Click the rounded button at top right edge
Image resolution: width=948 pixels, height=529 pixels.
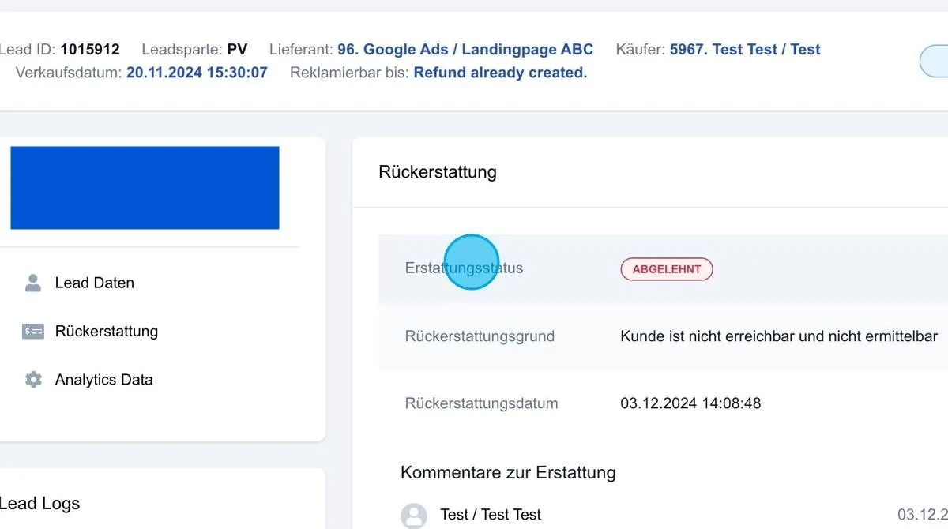[935, 61]
